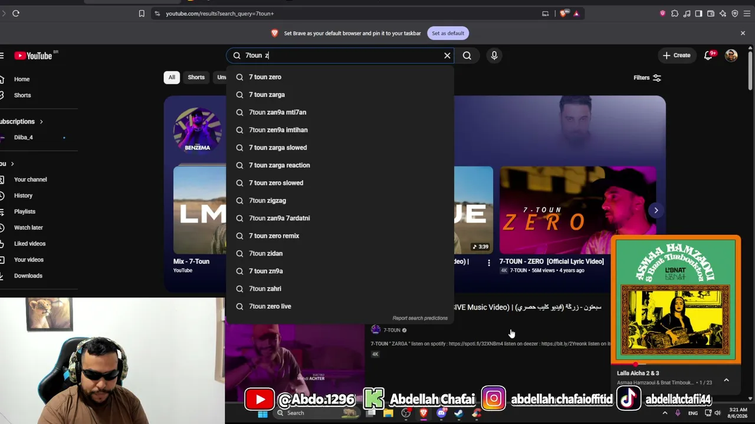Open Brave main hamburger menu
The image size is (755, 424).
pyautogui.click(x=747, y=14)
